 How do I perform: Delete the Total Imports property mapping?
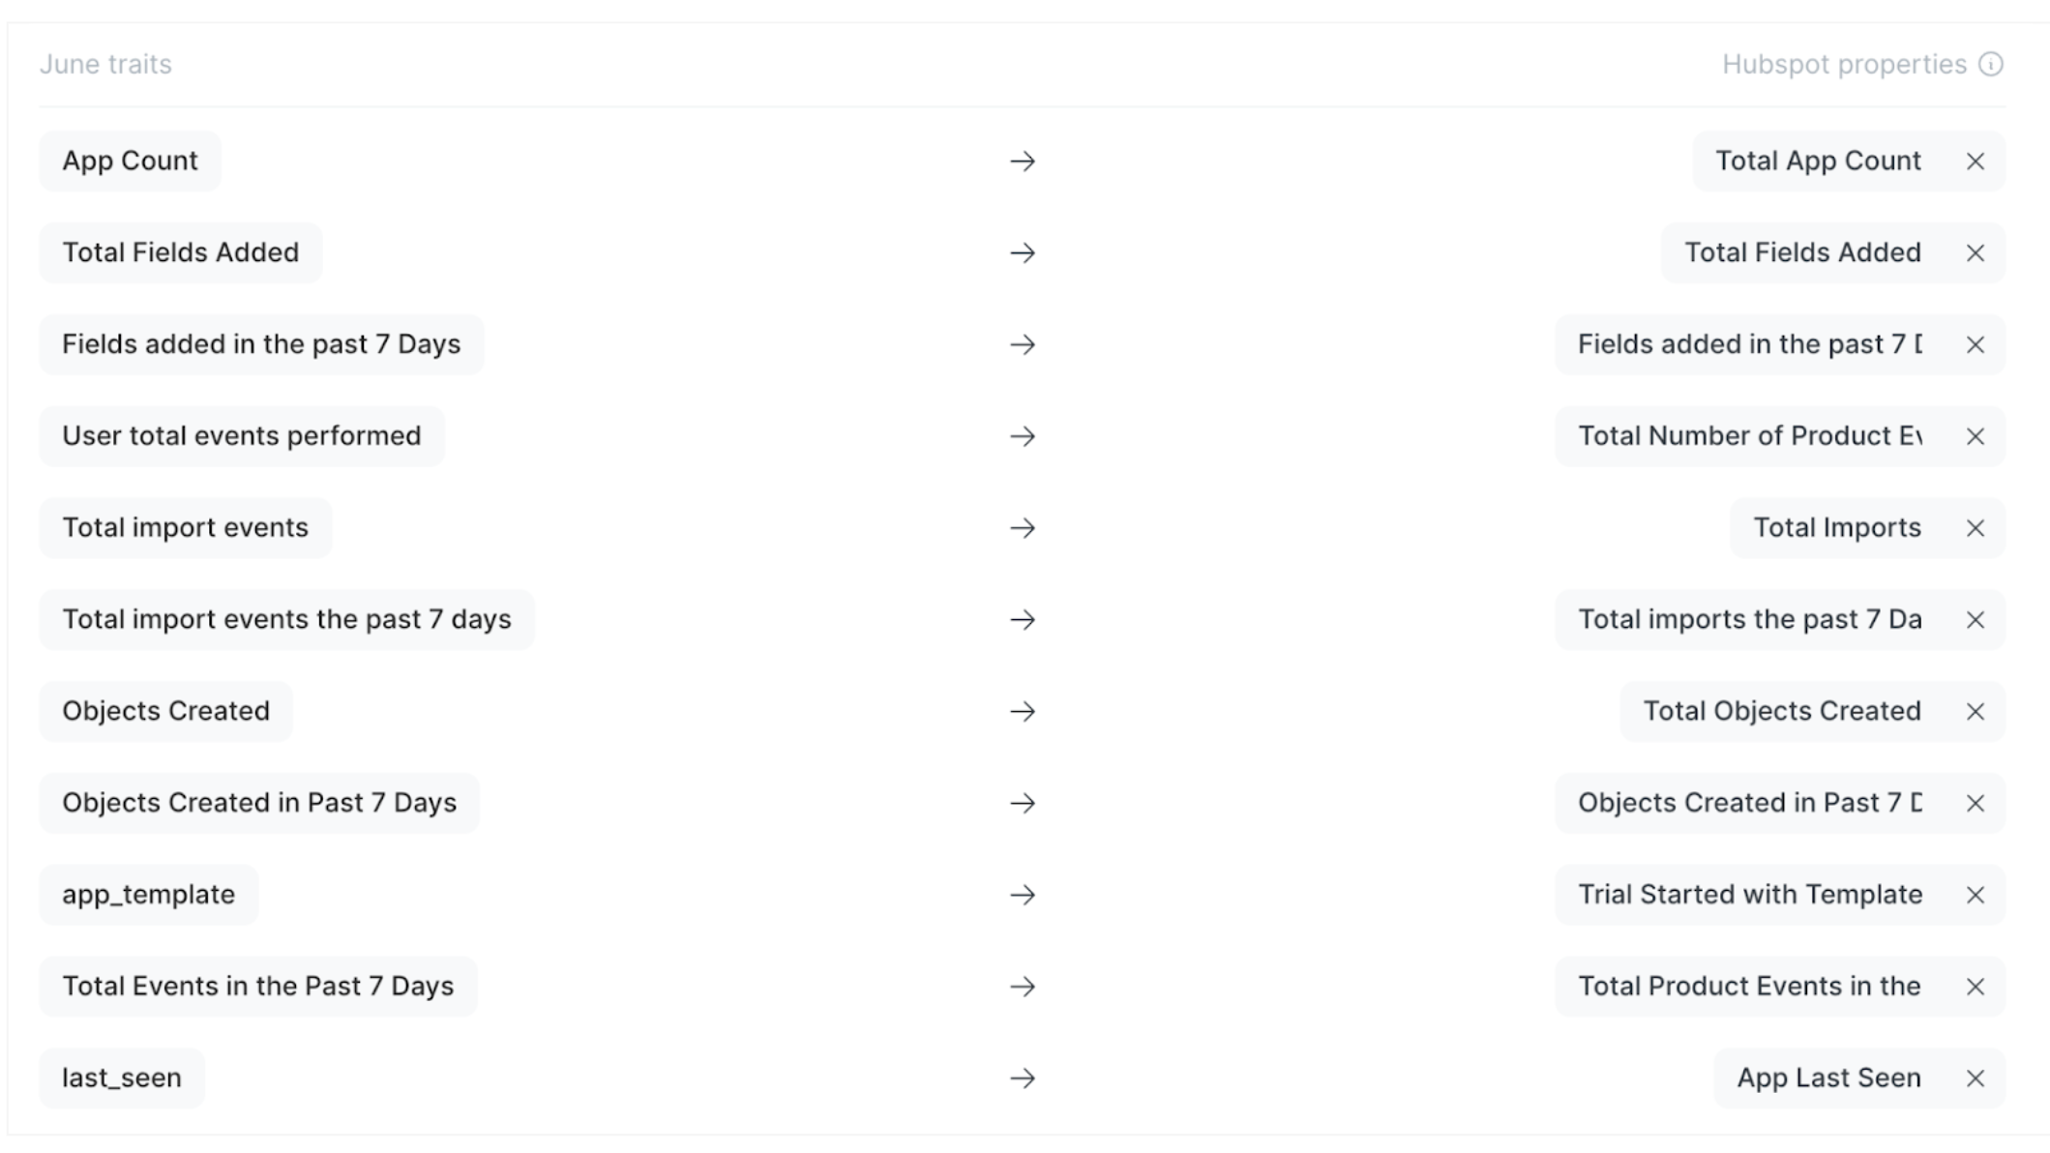tap(1976, 528)
